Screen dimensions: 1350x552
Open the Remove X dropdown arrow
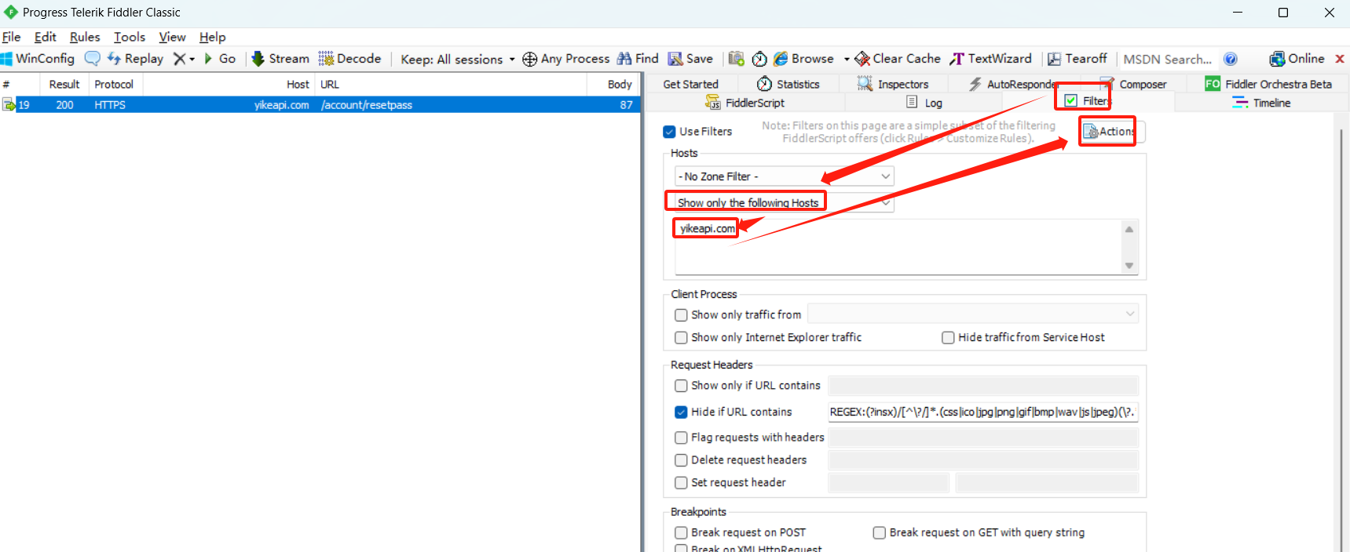[x=192, y=60]
